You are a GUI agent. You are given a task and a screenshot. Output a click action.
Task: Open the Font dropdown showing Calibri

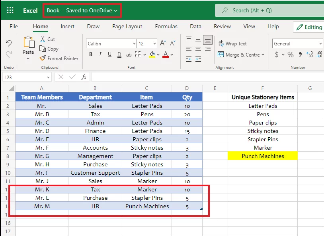(111, 43)
